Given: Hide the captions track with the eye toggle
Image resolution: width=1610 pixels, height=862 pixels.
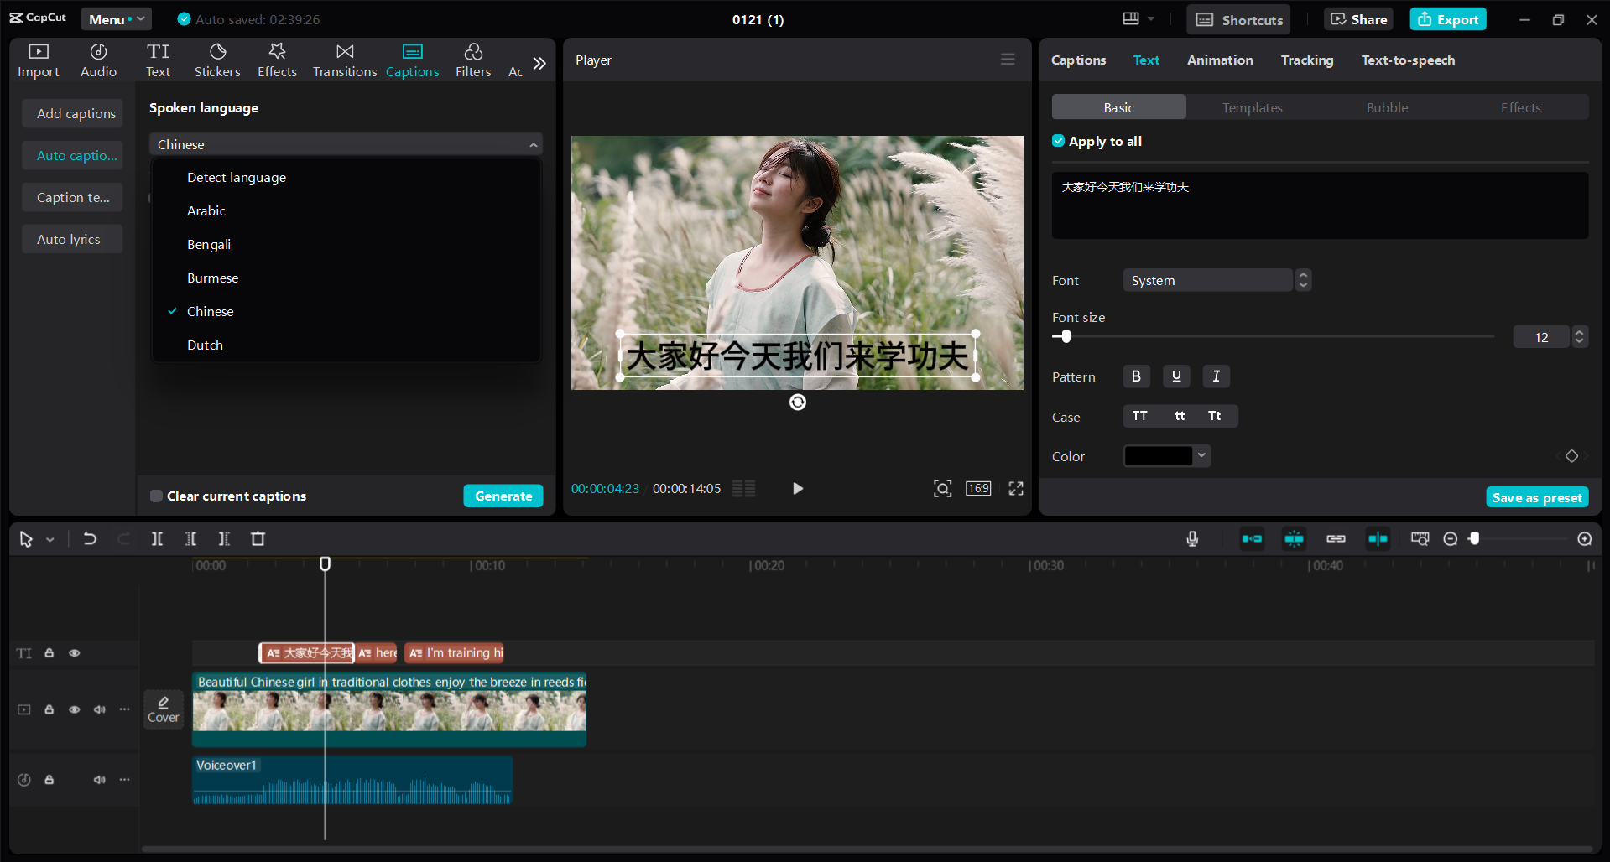Looking at the screenshot, I should point(74,652).
